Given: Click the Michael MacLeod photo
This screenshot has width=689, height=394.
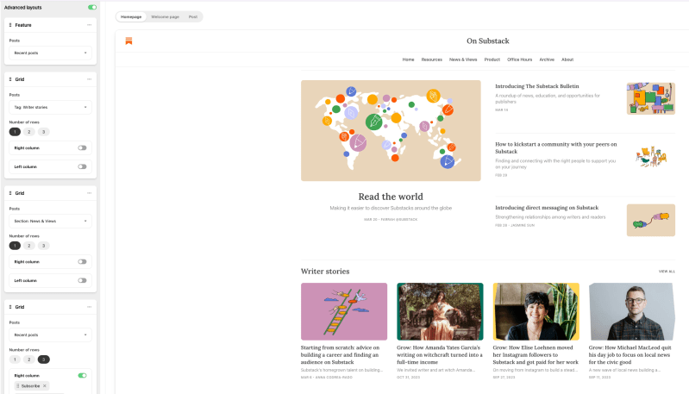Looking at the screenshot, I should [x=632, y=311].
